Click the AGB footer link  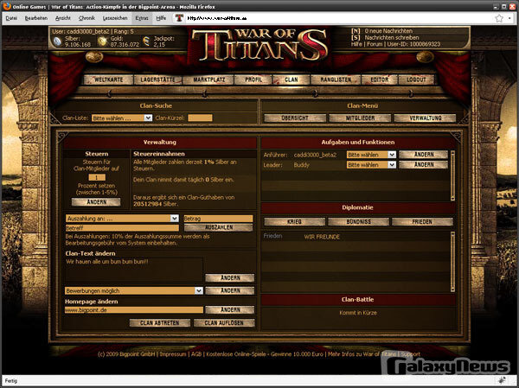[x=196, y=354]
